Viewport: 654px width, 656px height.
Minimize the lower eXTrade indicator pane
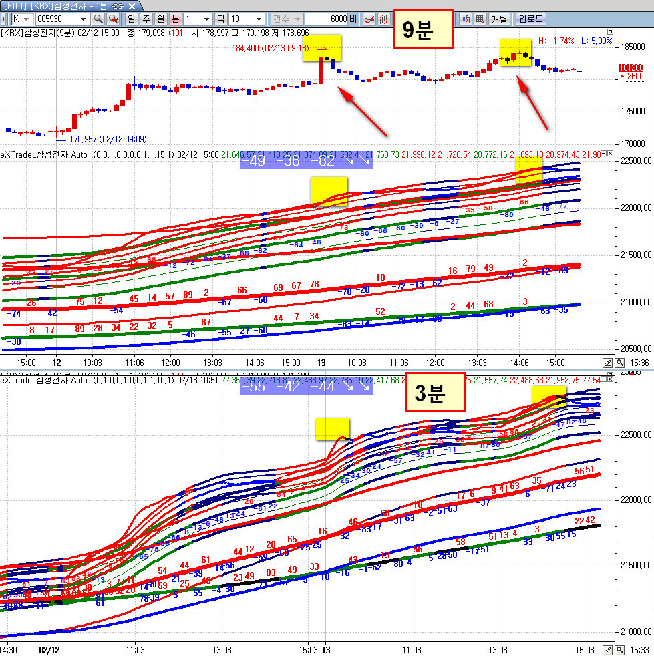(604, 379)
